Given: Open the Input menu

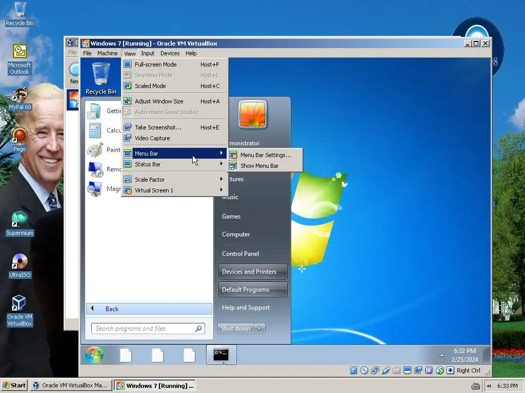Looking at the screenshot, I should pyautogui.click(x=148, y=53).
